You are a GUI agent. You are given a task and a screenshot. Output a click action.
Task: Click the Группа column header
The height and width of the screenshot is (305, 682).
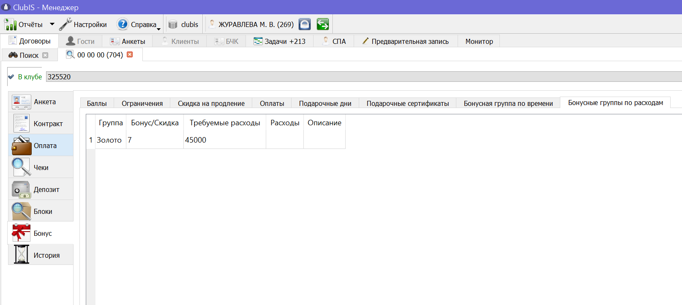pyautogui.click(x=111, y=123)
